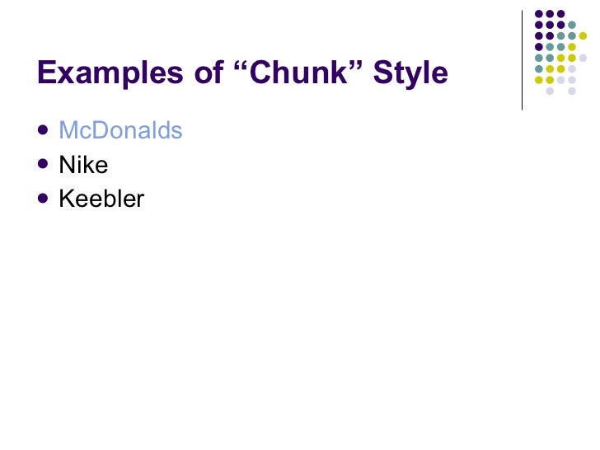Click the far-right yellow dot in third row
This screenshot has width=600, height=450.
point(583,36)
